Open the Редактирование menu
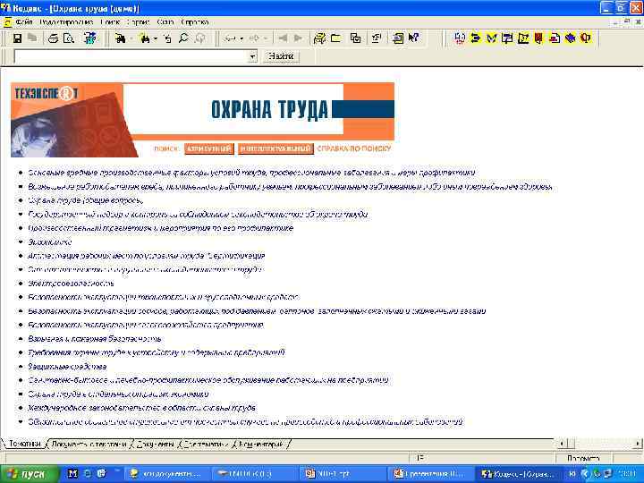644x483 pixels. 66,22
